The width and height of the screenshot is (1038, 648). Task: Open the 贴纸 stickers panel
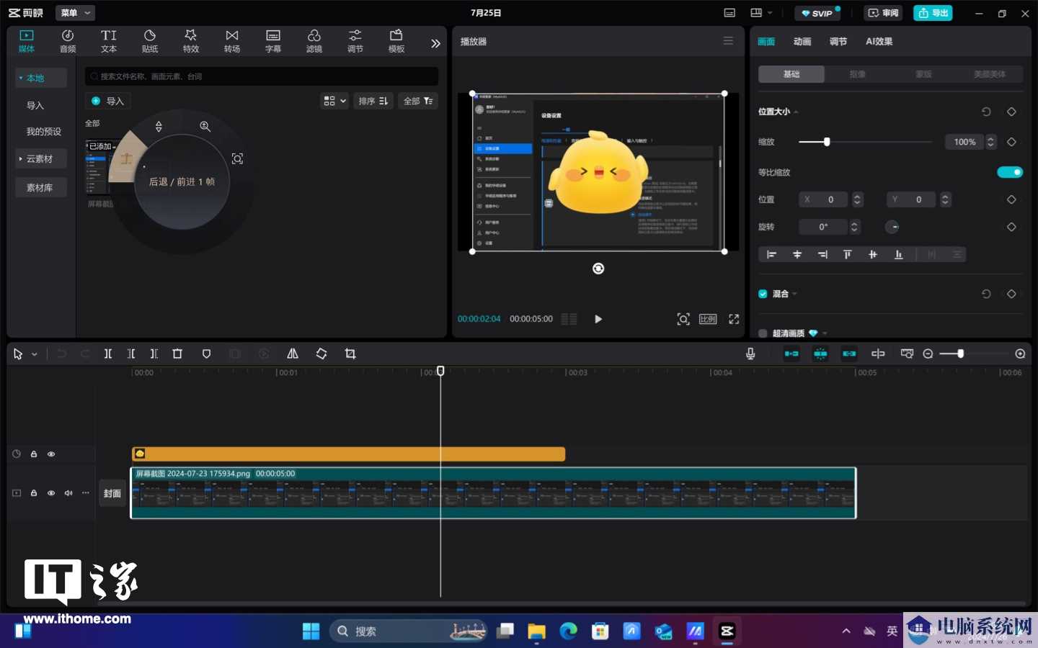(x=150, y=41)
